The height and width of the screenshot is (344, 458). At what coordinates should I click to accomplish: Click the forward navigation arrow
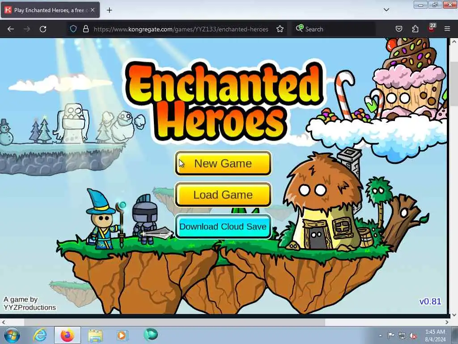pyautogui.click(x=27, y=29)
